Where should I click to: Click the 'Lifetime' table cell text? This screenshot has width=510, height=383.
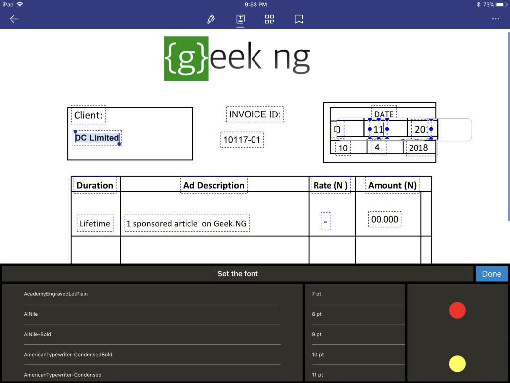coord(95,223)
